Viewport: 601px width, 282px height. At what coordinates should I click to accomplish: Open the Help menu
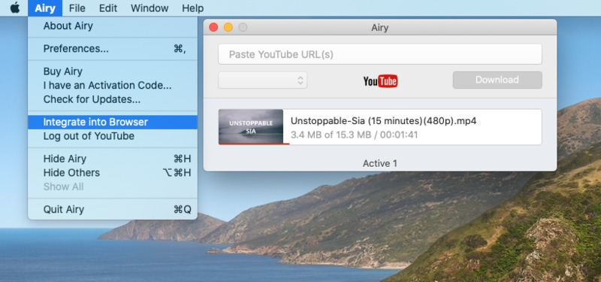(x=192, y=8)
